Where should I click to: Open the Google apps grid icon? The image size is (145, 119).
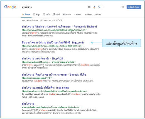123,7
